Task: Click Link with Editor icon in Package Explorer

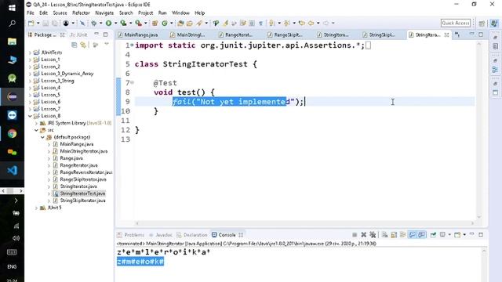Action: (83, 45)
